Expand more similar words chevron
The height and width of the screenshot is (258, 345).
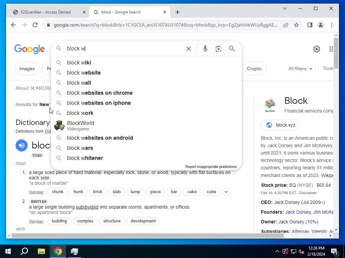226,192
